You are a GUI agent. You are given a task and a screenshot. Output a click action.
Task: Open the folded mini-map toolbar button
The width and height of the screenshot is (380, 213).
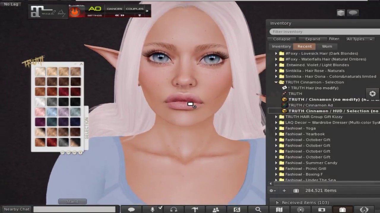tap(279, 209)
